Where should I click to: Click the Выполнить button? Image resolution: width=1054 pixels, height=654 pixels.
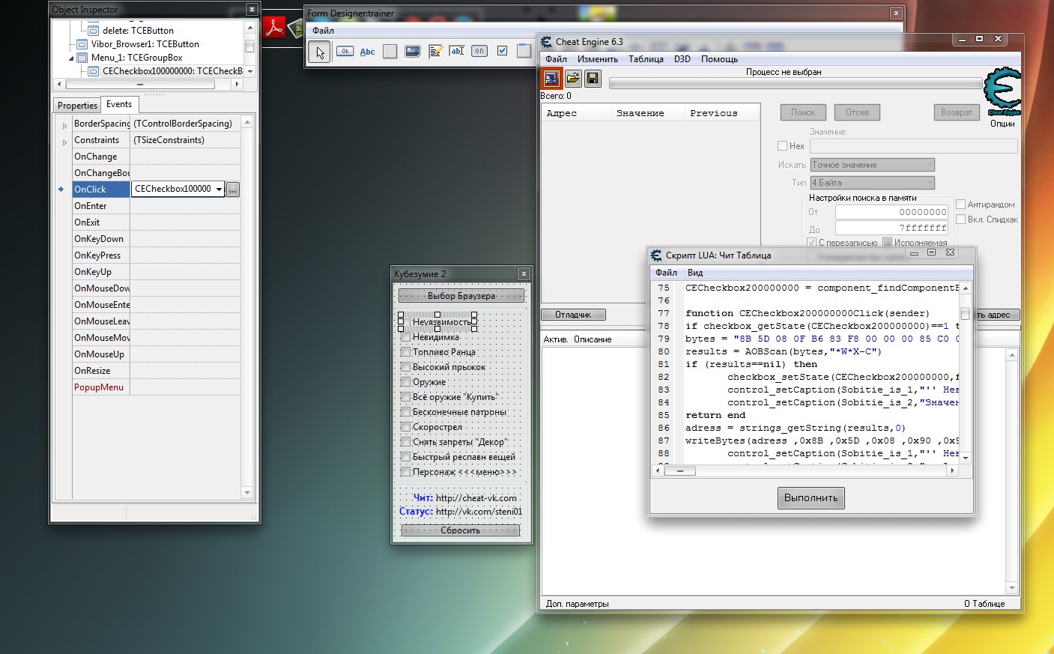pos(811,498)
